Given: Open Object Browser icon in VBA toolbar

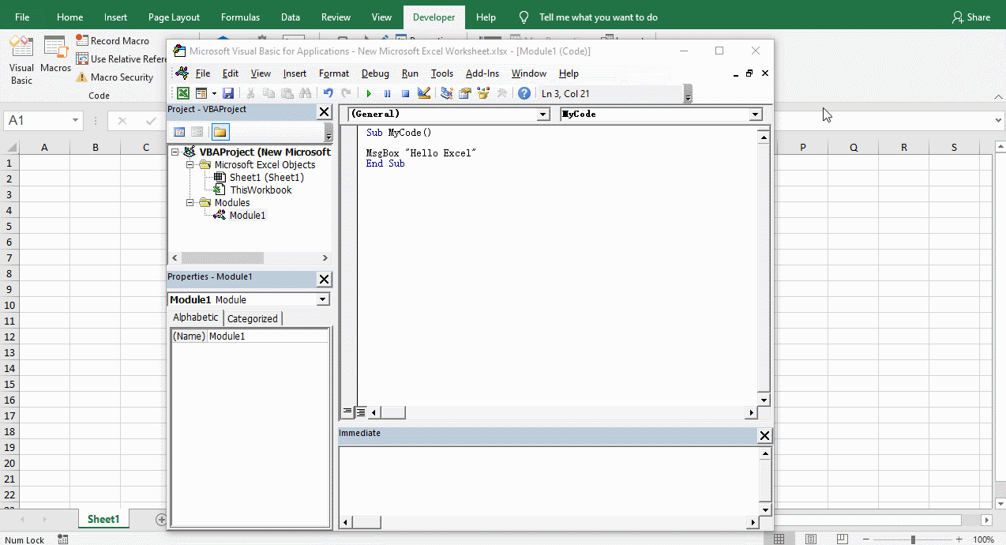Looking at the screenshot, I should (483, 93).
